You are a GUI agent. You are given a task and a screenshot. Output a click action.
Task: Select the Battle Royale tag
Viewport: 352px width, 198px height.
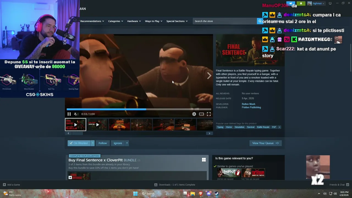click(263, 127)
